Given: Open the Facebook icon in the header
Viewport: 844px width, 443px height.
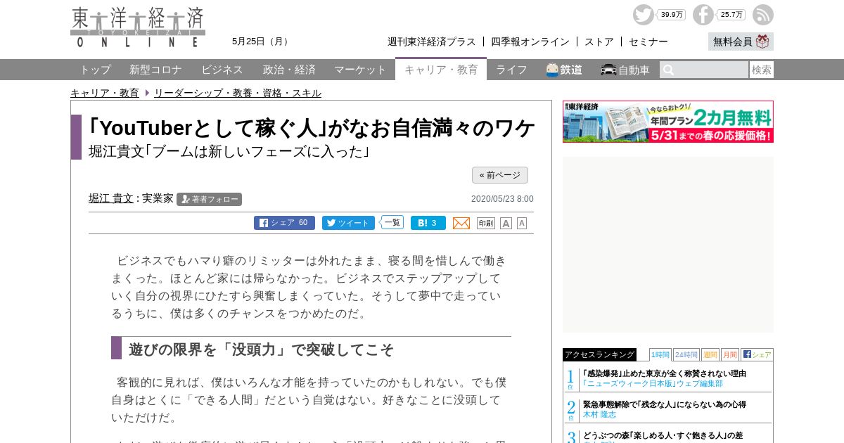Looking at the screenshot, I should tap(703, 15).
